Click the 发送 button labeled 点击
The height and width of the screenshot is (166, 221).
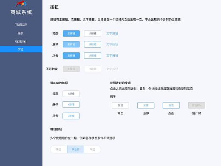point(171,105)
